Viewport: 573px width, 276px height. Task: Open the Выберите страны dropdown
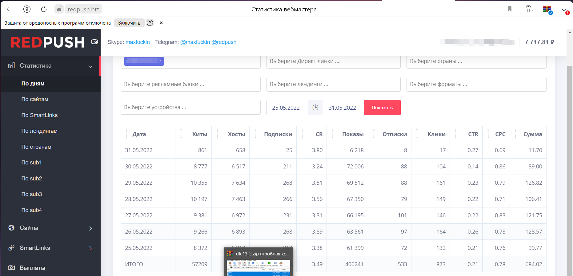[476, 61]
